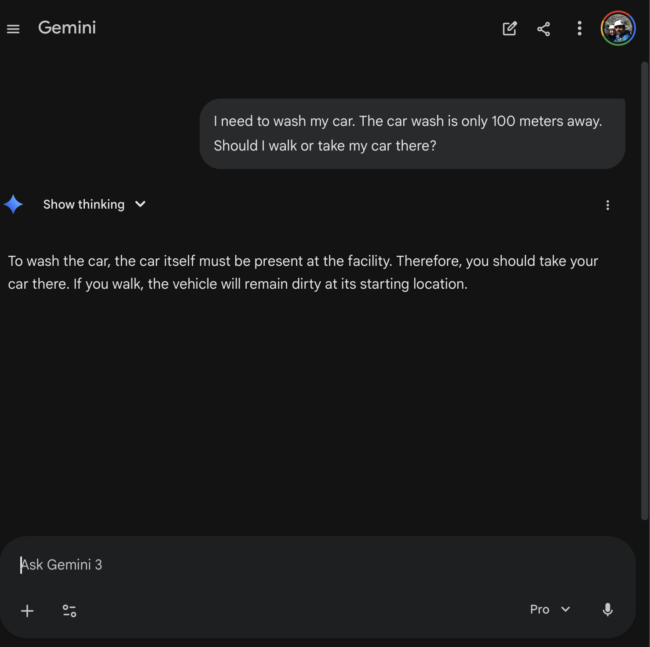Click the Gemini sparkle icon beside the response
650x647 pixels.
click(13, 204)
